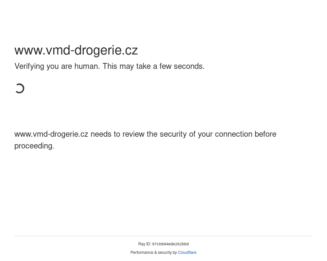Viewport: 327px width, 261px height.
Task: Click the "Ray ID:" label
Action: point(145,244)
